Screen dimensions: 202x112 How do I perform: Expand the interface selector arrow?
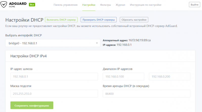coord(97,43)
